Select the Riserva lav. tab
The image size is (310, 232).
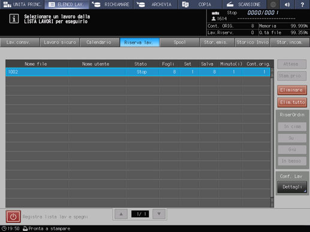pos(139,42)
